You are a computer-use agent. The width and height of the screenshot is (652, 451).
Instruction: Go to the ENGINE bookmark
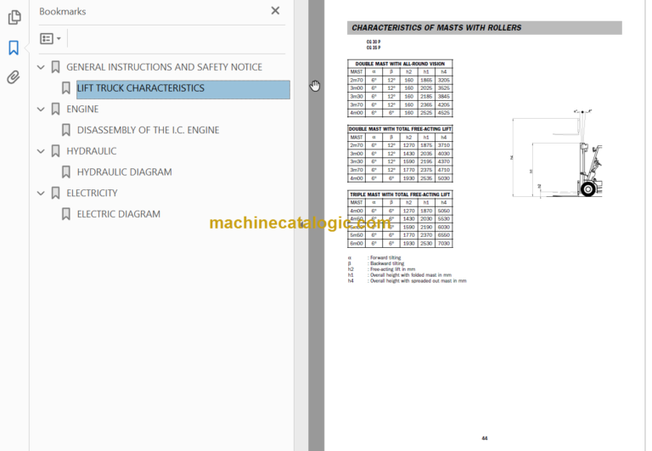click(82, 110)
